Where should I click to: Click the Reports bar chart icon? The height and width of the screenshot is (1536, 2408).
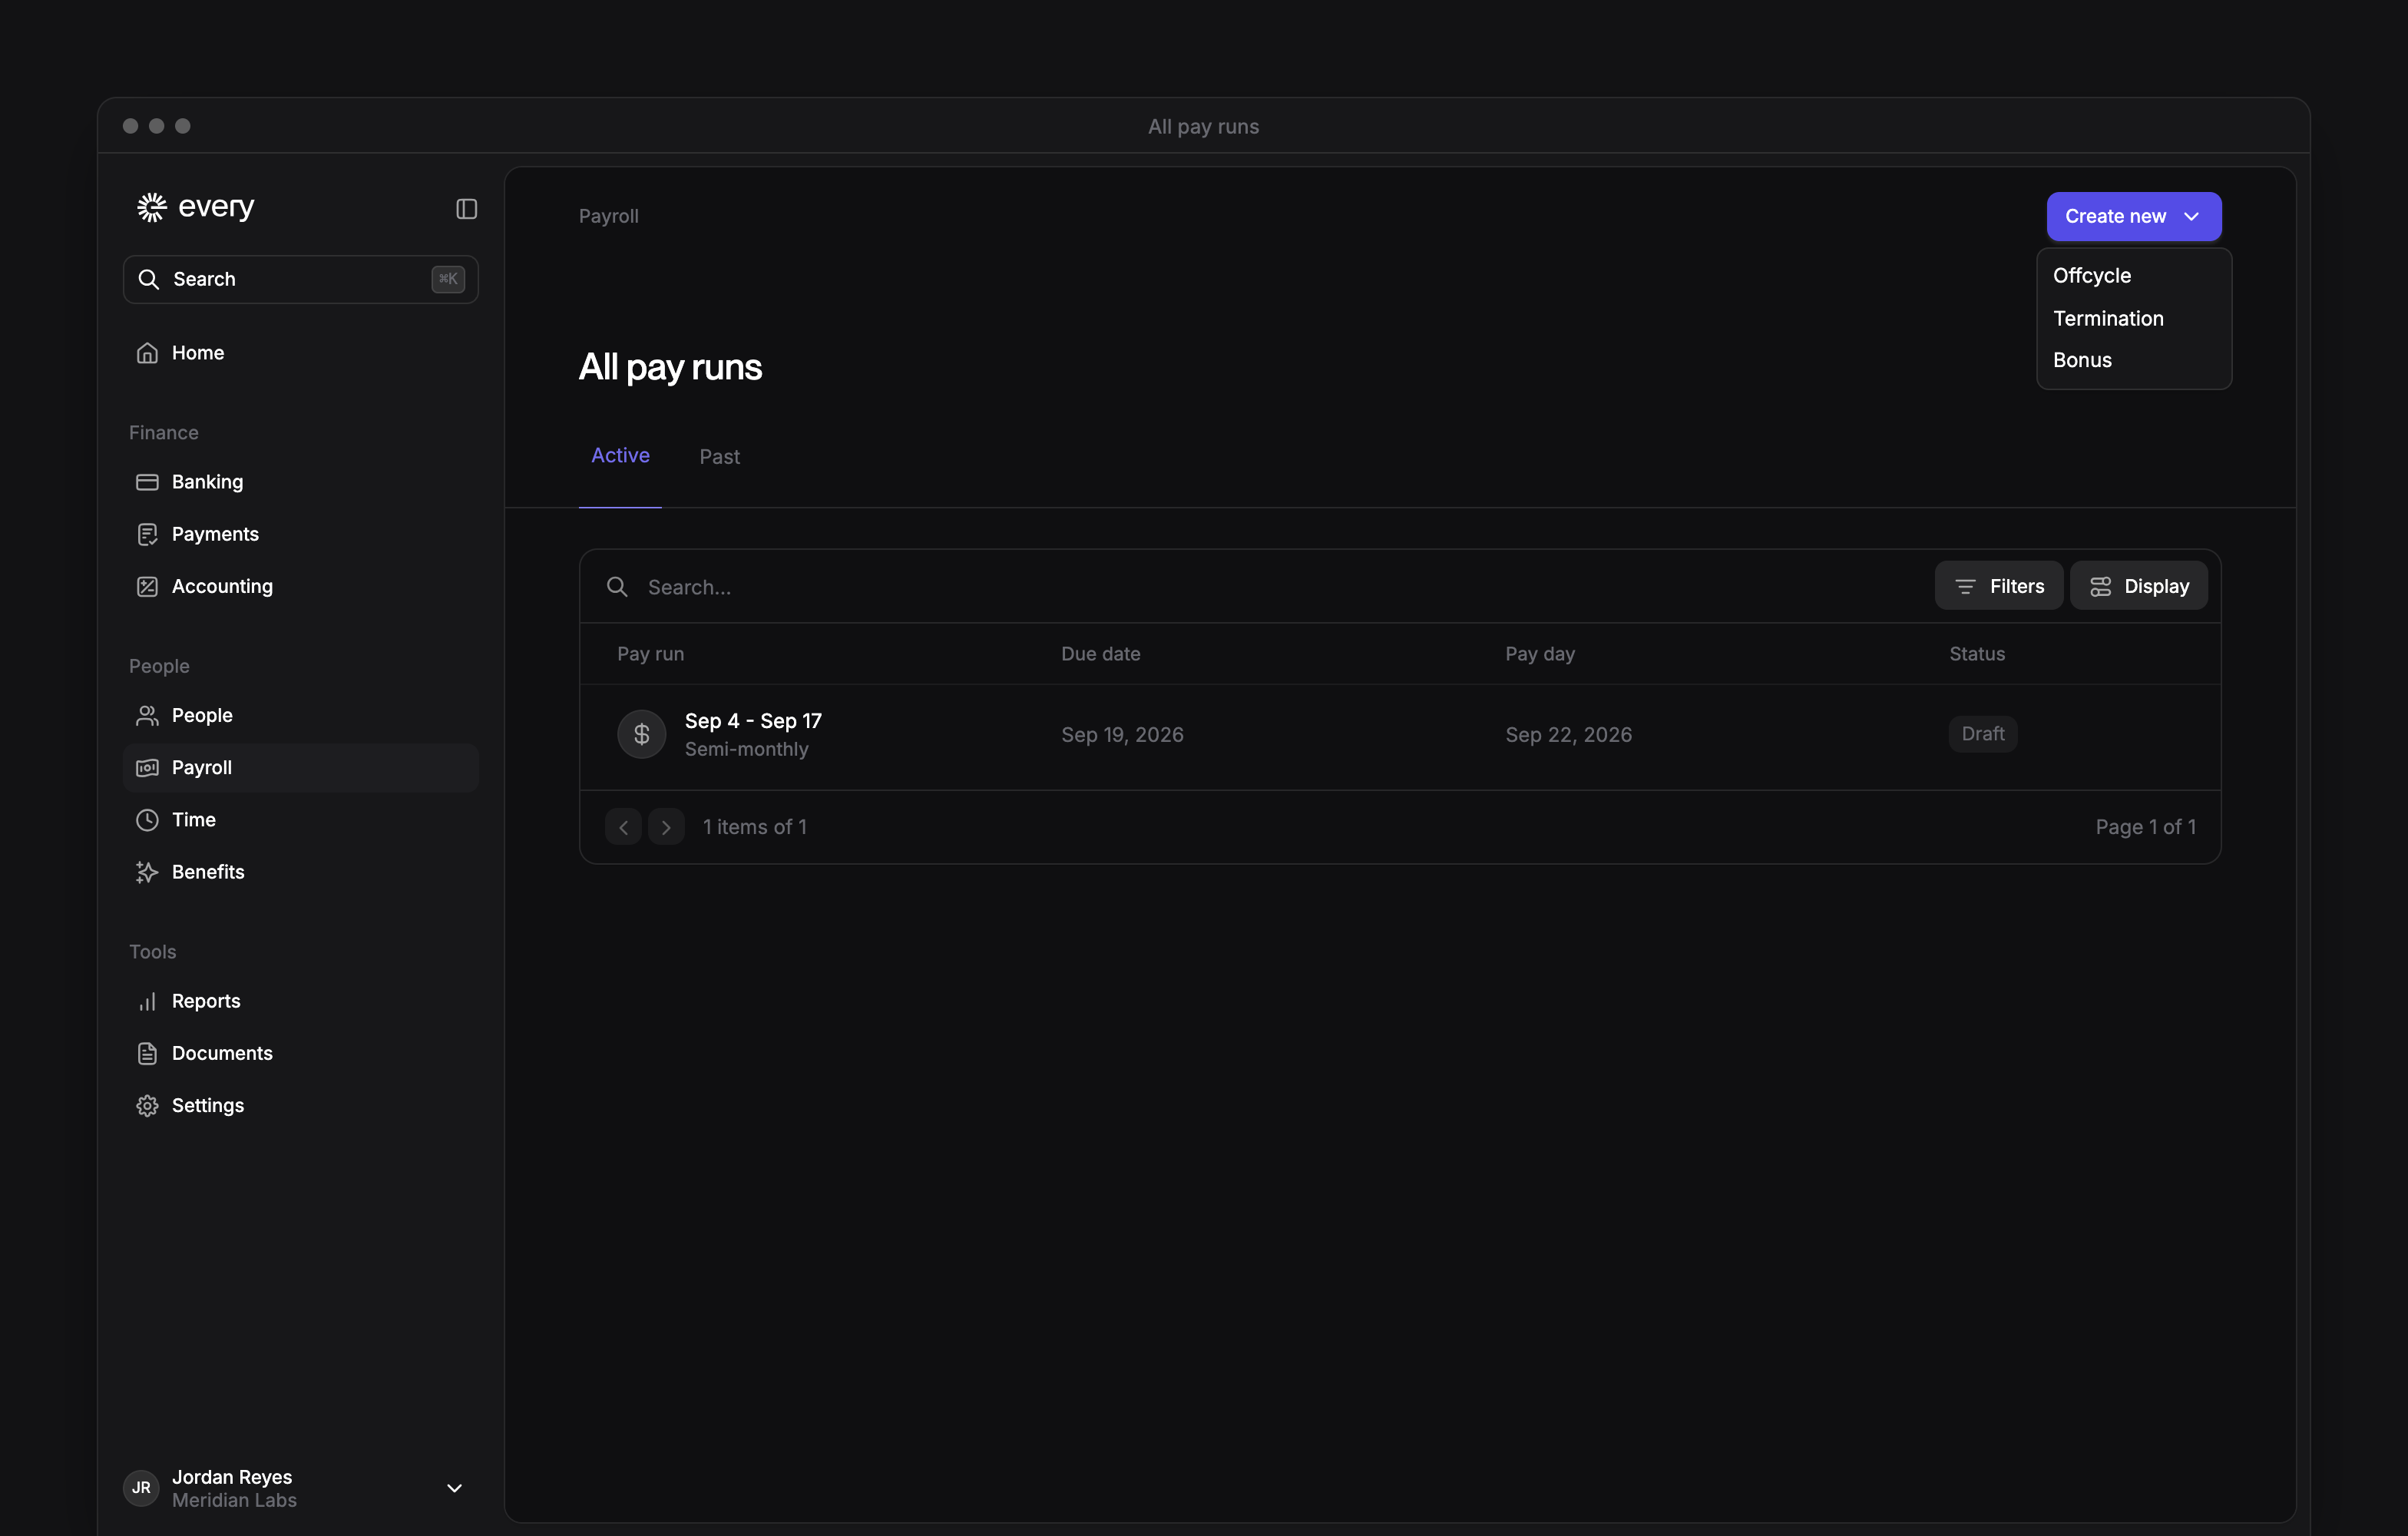147,1001
